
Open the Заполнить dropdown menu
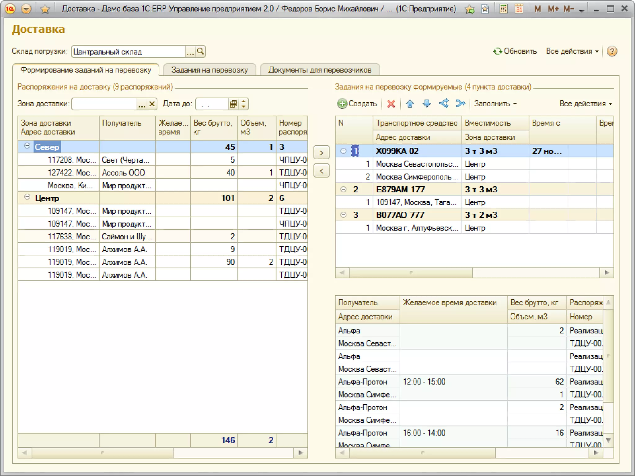[495, 104]
